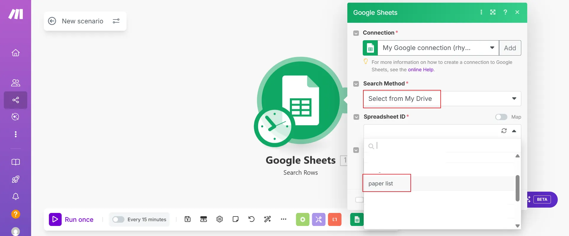Open the orange help question mark
This screenshot has height=236, width=569.
[x=16, y=214]
